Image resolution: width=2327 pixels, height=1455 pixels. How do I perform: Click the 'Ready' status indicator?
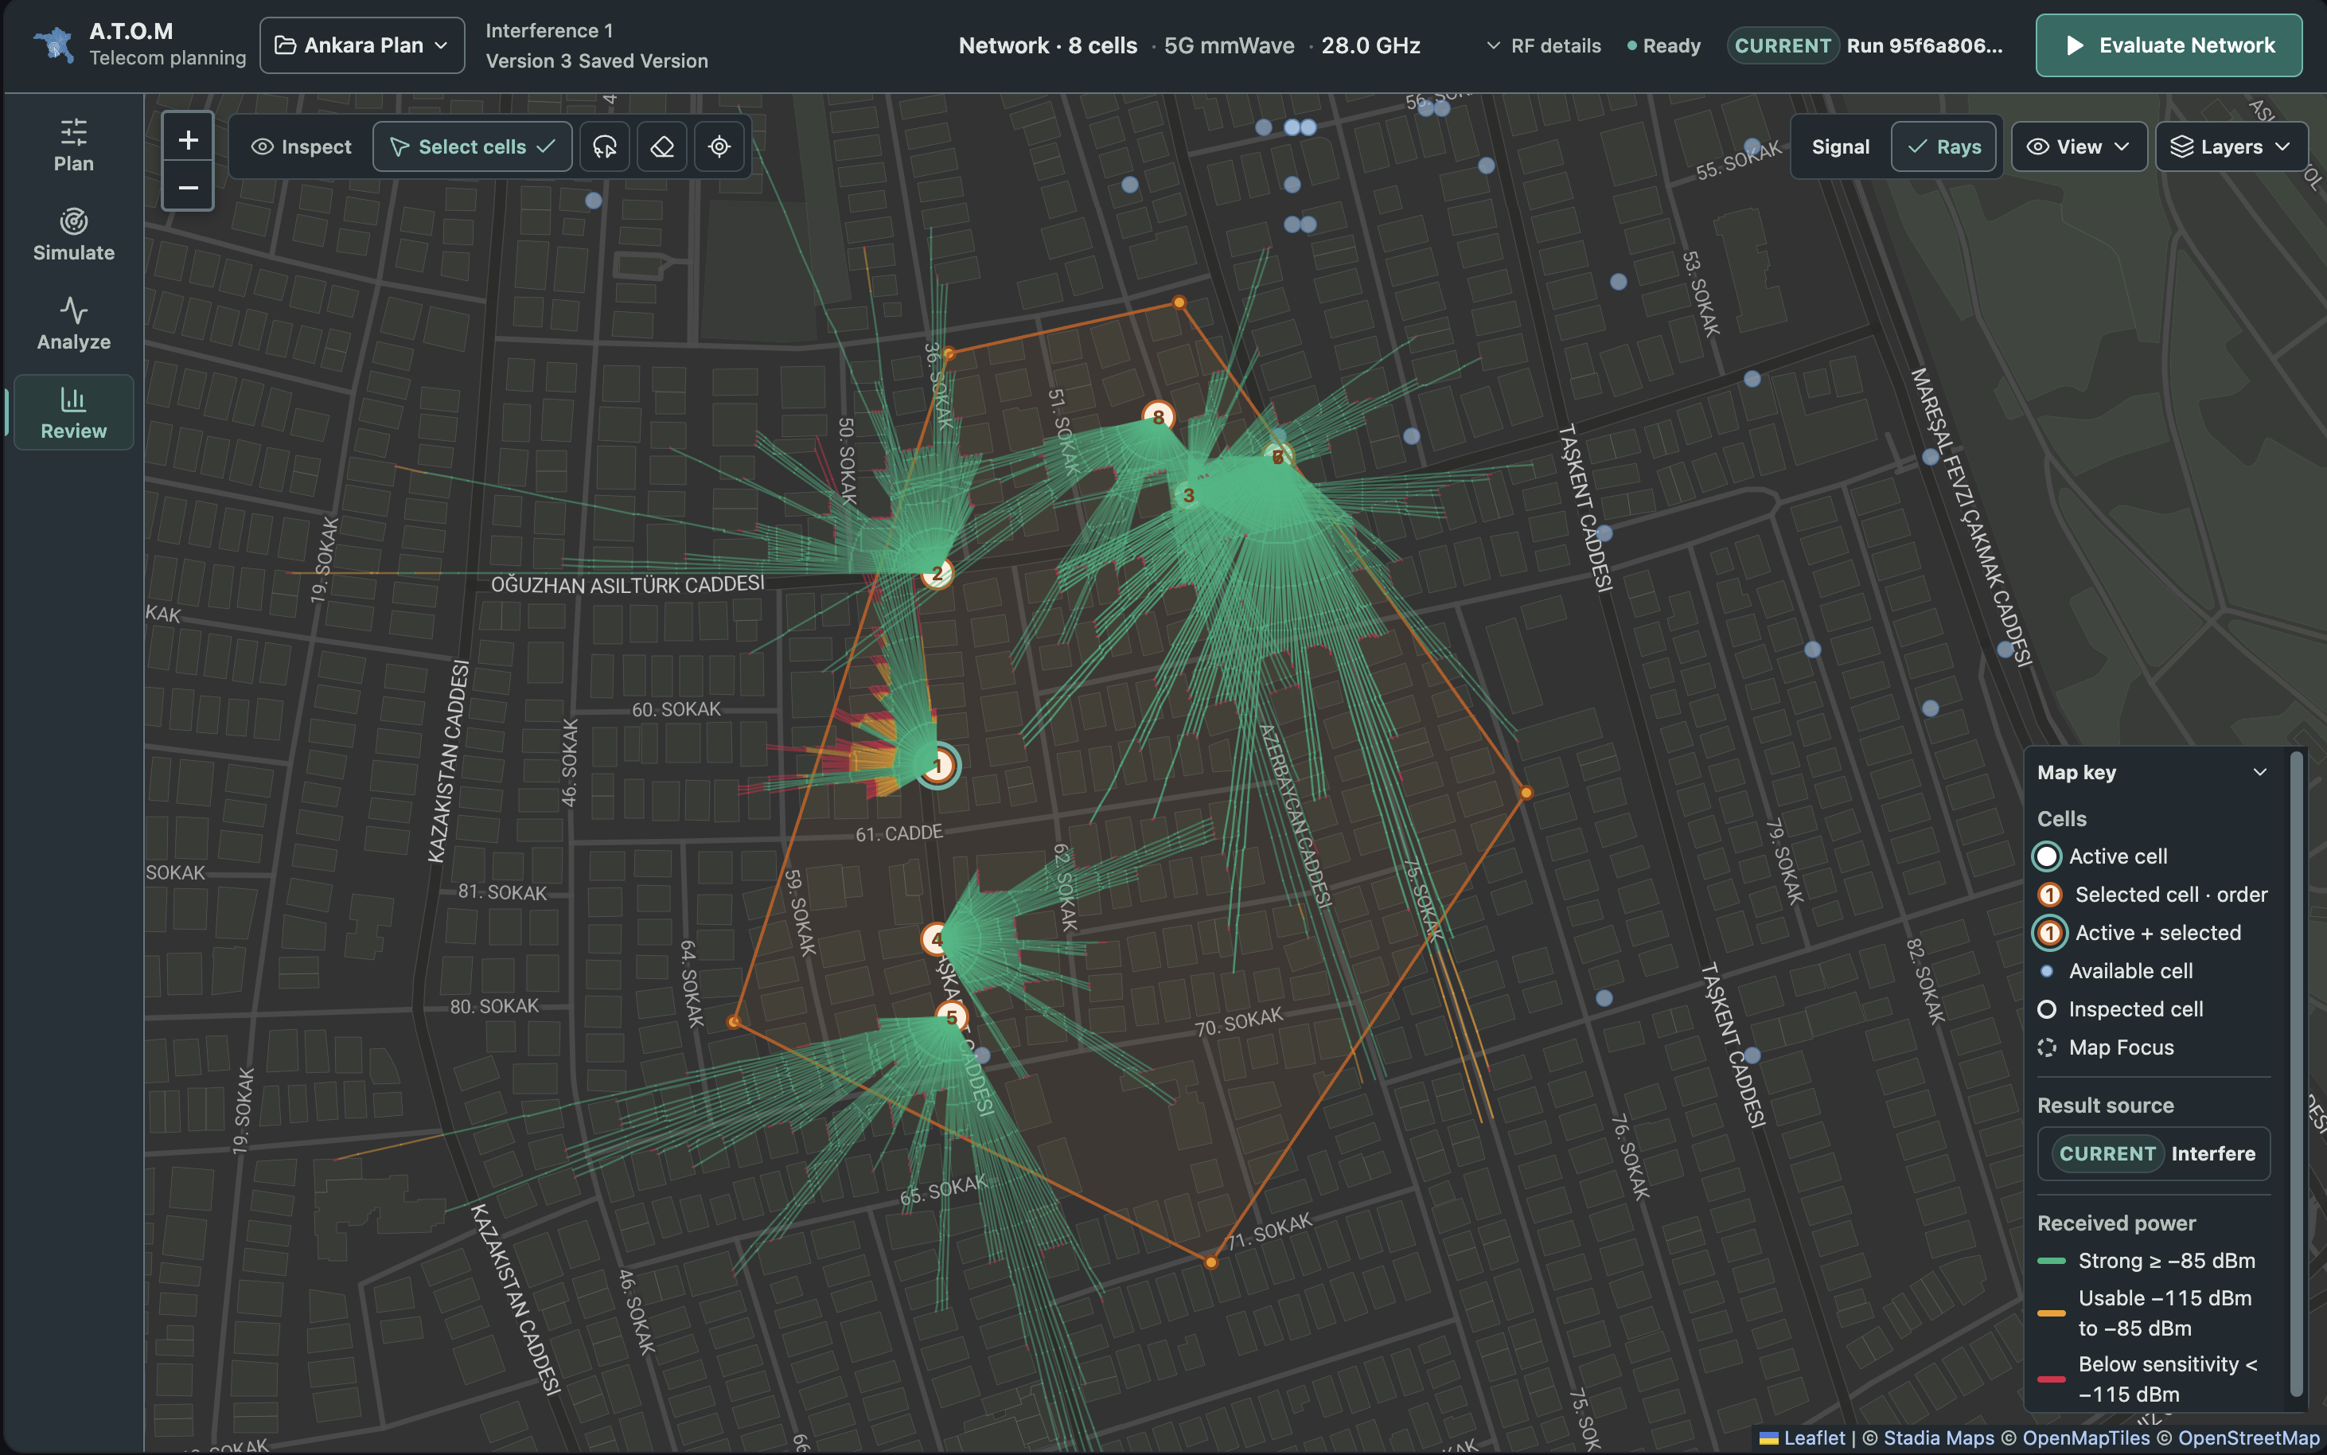[x=1663, y=45]
